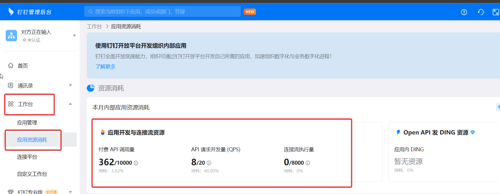Open 应用管理 submenu item

[27, 123]
